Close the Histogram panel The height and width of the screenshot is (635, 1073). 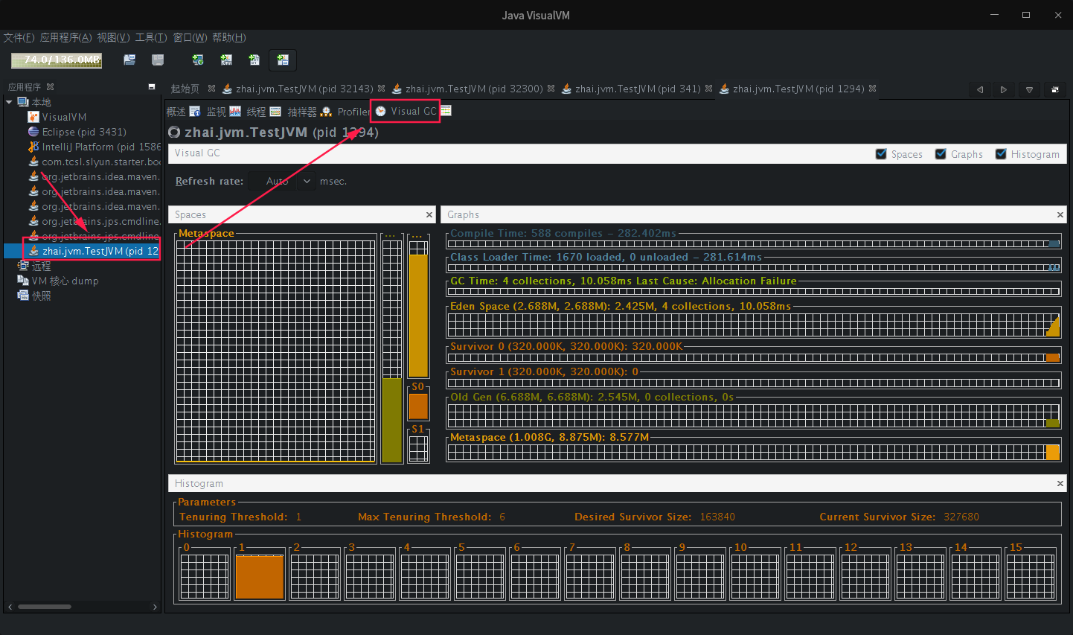coord(1060,484)
